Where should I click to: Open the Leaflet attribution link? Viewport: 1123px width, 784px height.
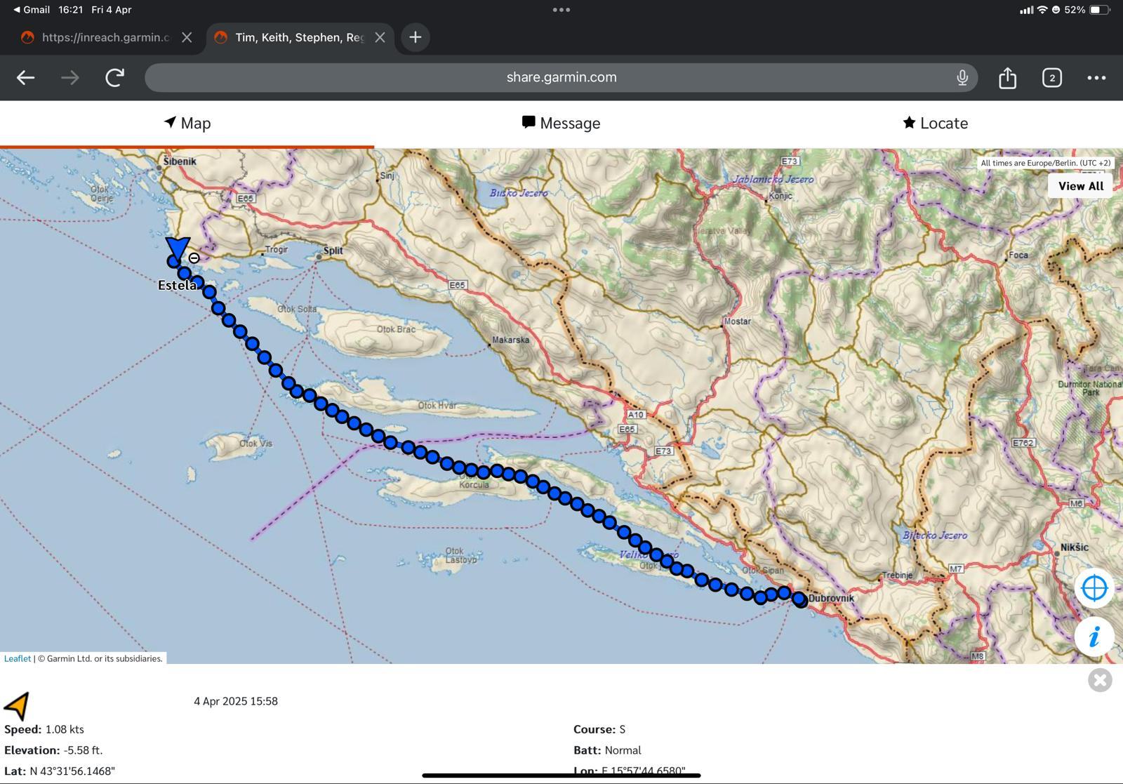pyautogui.click(x=18, y=658)
